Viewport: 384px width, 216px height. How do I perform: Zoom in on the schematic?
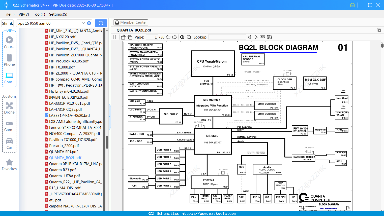click(182, 37)
